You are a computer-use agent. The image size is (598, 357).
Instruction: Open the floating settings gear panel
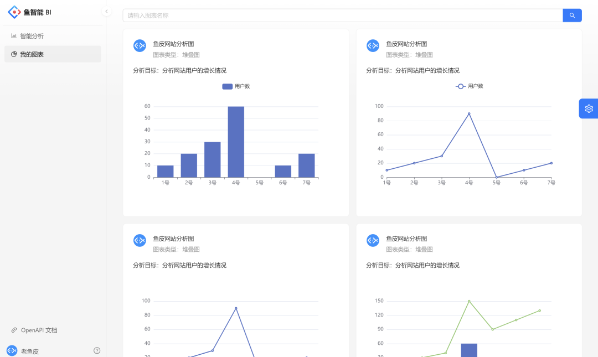[x=589, y=108]
